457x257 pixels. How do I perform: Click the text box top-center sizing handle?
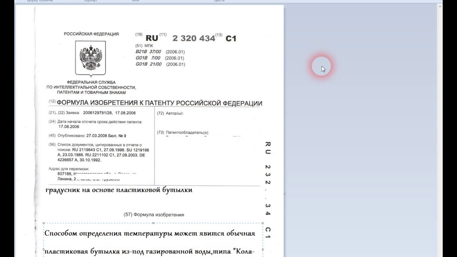153,223
